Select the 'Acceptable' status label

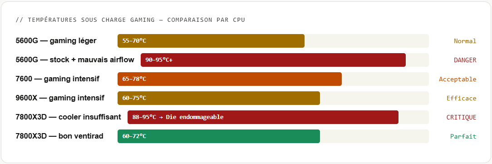(x=458, y=79)
